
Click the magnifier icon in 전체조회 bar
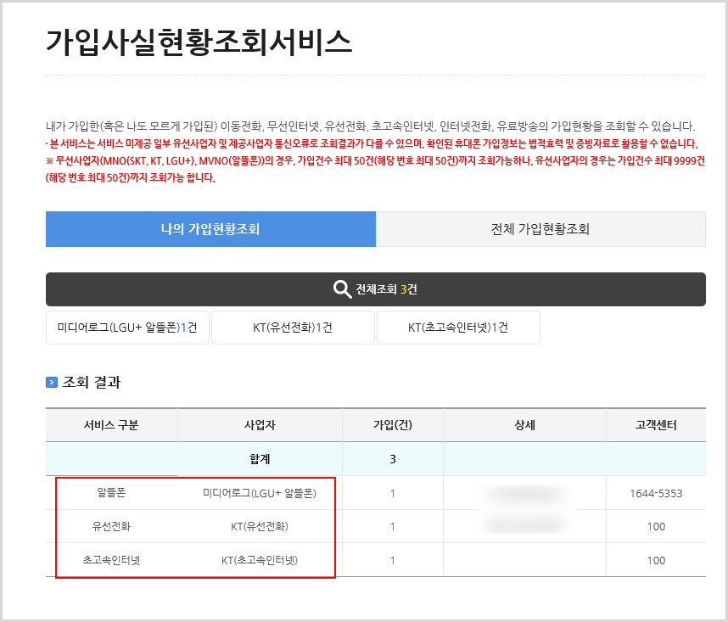point(342,289)
